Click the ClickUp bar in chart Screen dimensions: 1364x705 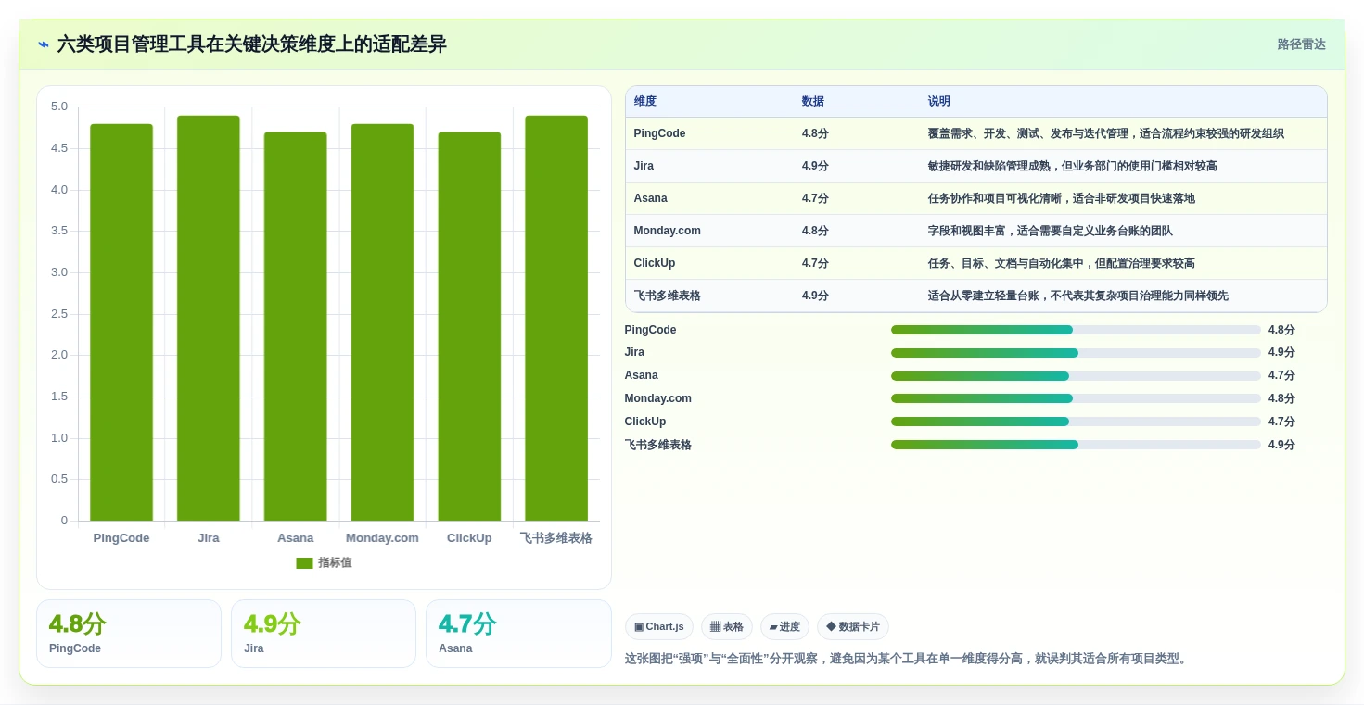click(x=469, y=326)
